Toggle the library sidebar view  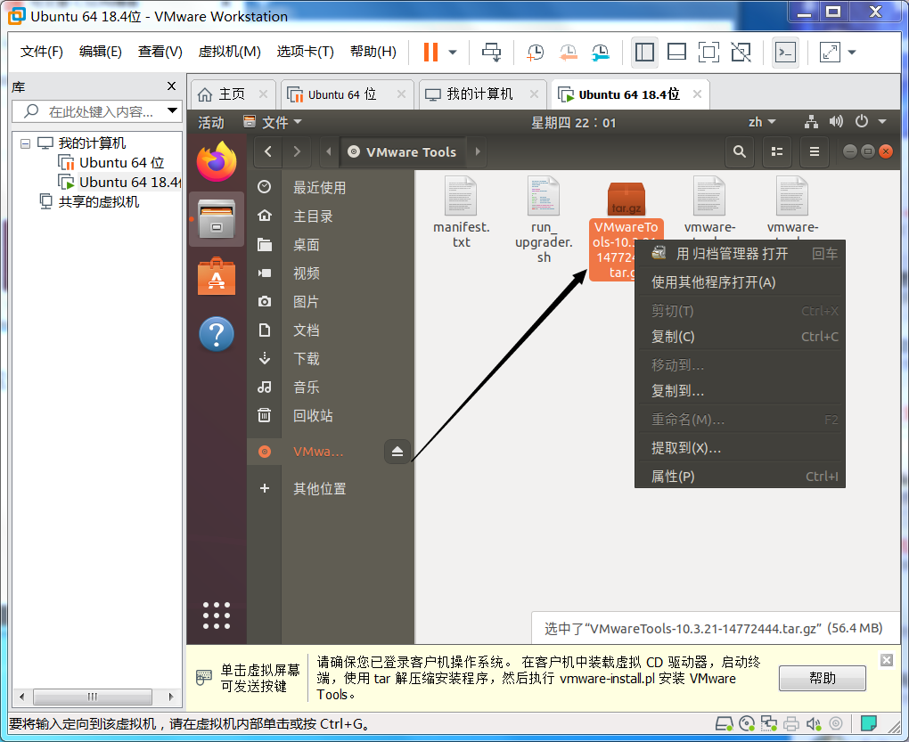point(644,53)
